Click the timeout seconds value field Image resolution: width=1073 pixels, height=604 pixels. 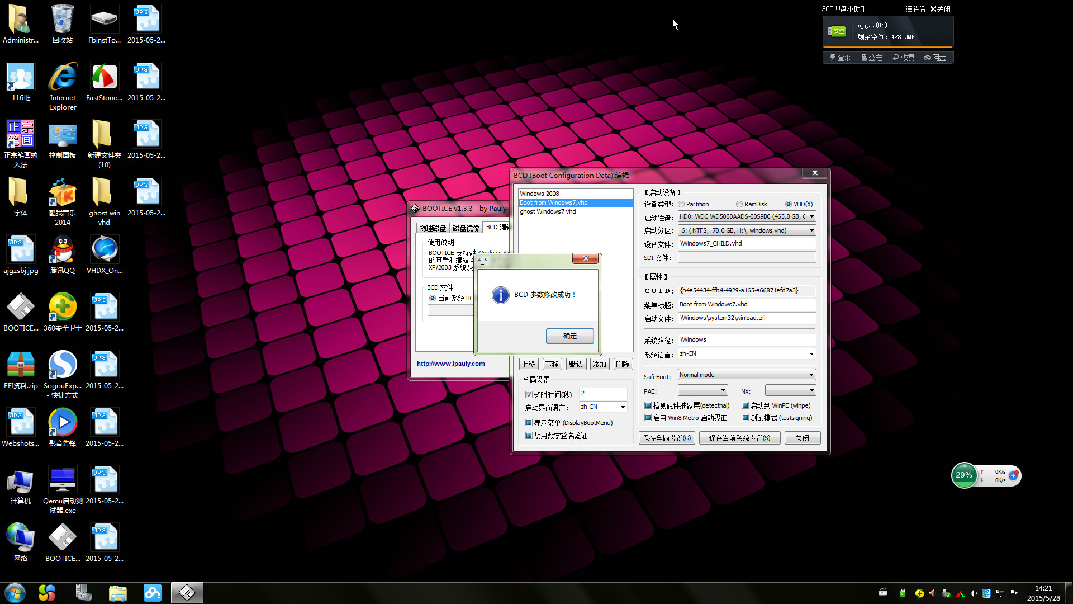point(603,394)
